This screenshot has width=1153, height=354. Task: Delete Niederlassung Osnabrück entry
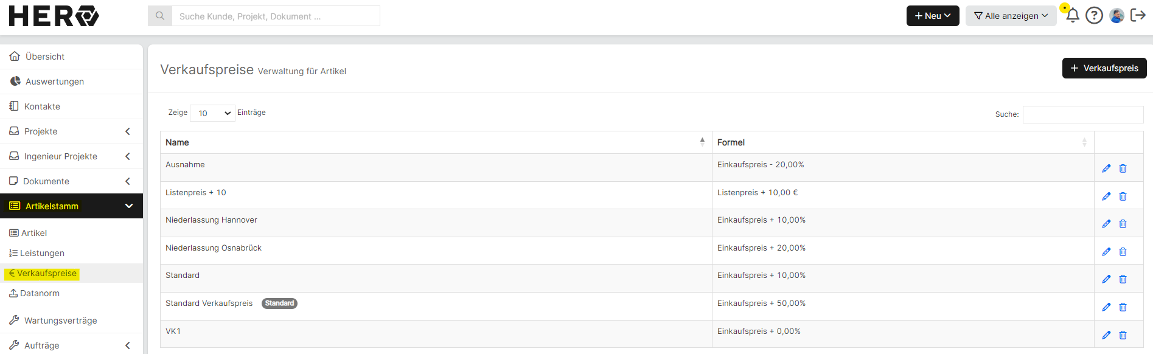click(x=1123, y=252)
